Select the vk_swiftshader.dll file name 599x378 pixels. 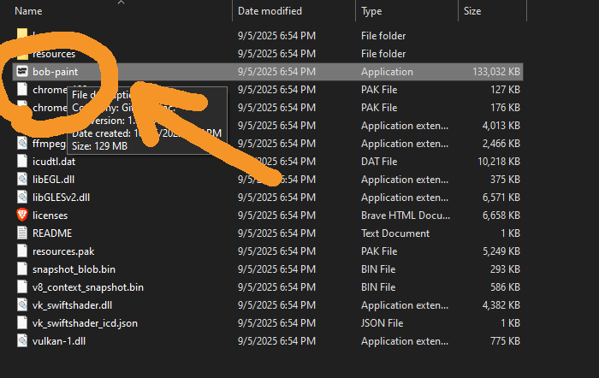coord(72,305)
